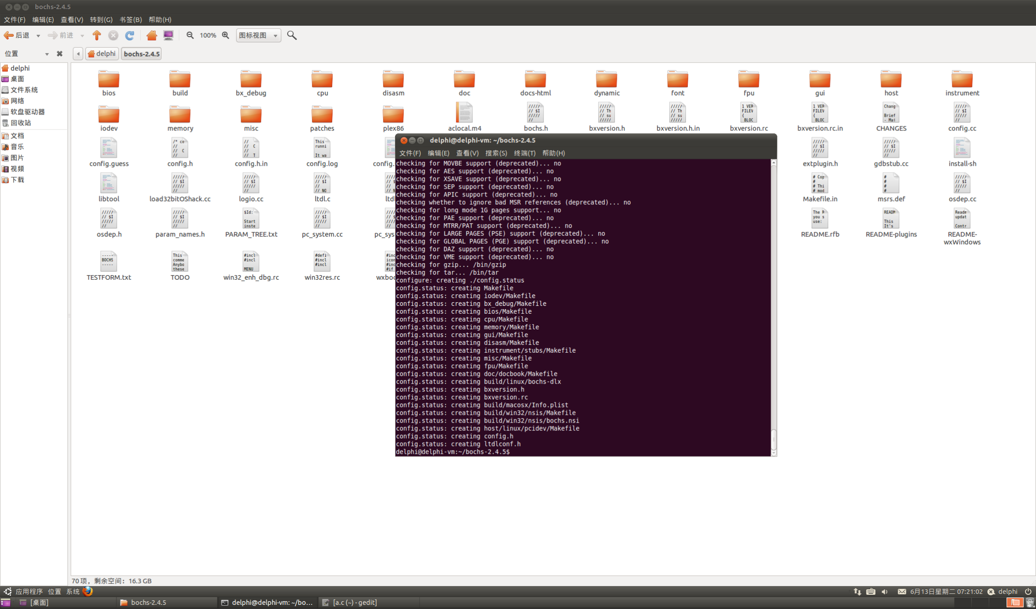Viewport: 1036px width, 609px height.
Task: Click the terminal vertical scrollbar handle
Action: (774, 440)
